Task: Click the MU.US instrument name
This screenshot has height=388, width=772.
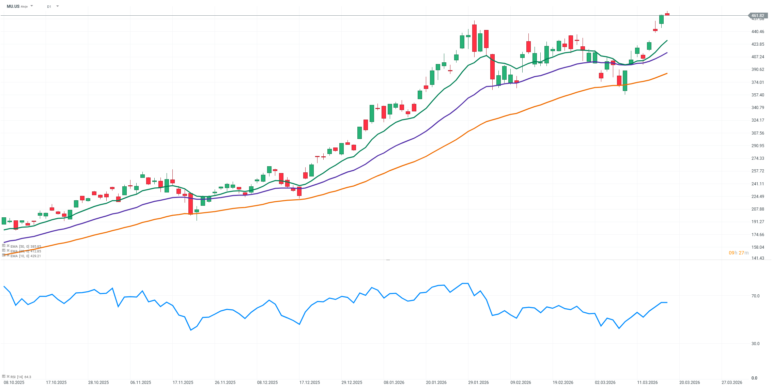Action: click(13, 6)
